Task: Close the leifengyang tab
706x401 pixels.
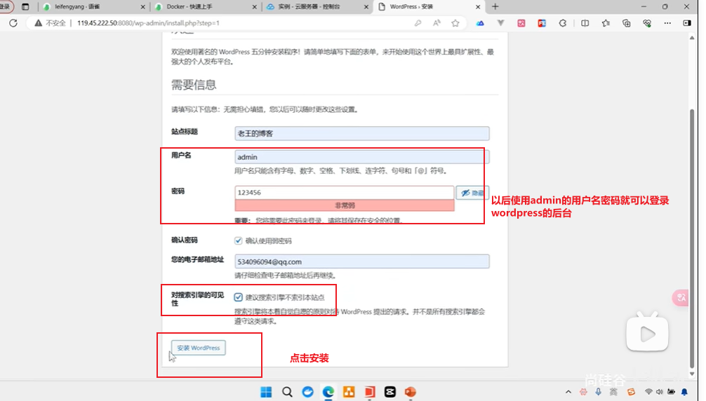Action: (142, 7)
